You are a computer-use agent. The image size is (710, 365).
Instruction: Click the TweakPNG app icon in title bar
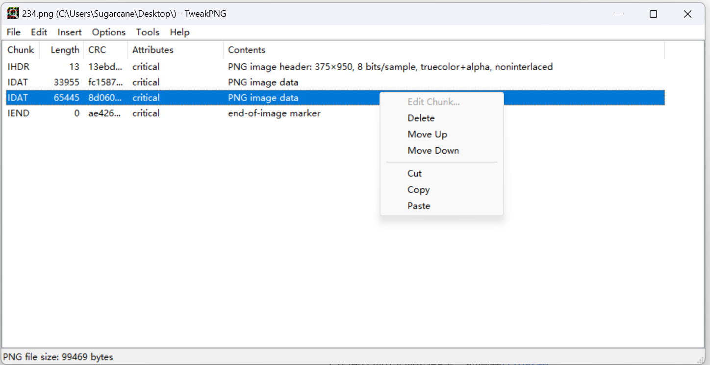(13, 14)
